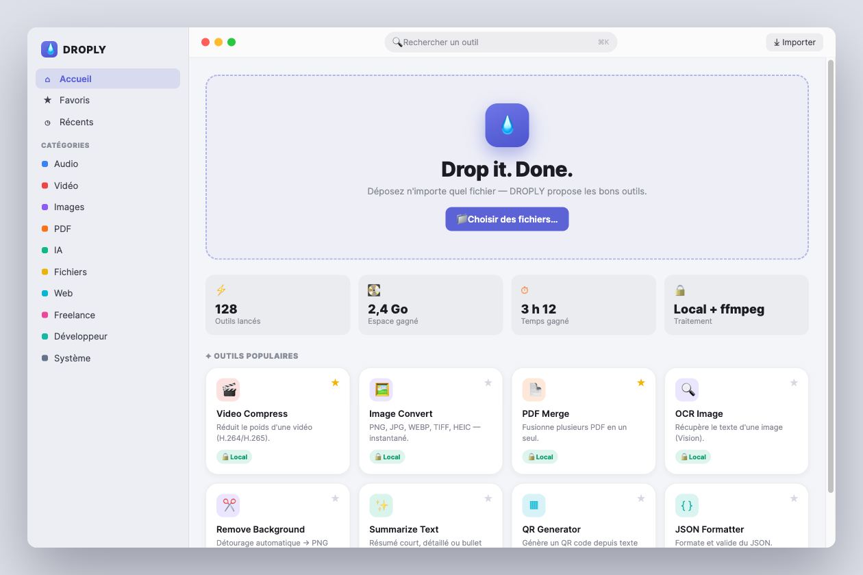
Task: Select the Images category
Action: (x=108, y=207)
